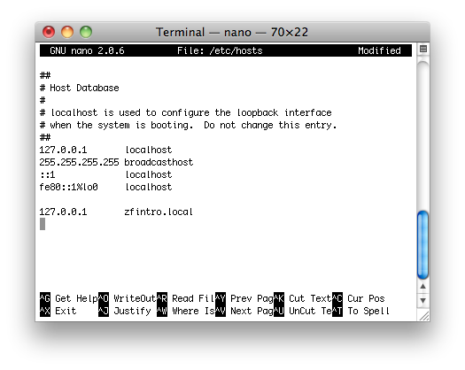The image size is (465, 370).
Task: Click the split pane icon above scrollbar
Action: (423, 49)
